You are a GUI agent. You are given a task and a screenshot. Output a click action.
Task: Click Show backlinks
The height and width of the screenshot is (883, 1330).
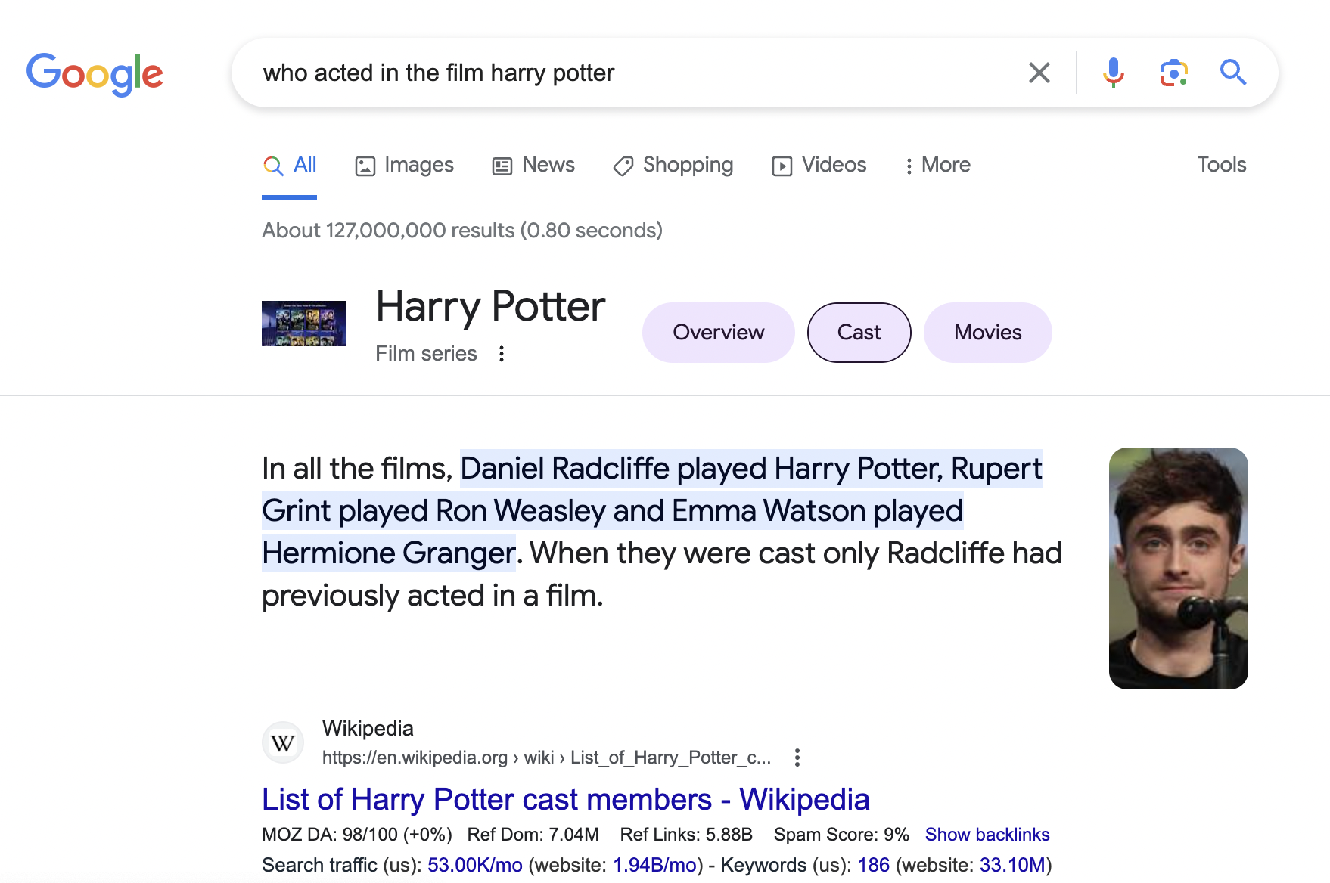(x=987, y=834)
